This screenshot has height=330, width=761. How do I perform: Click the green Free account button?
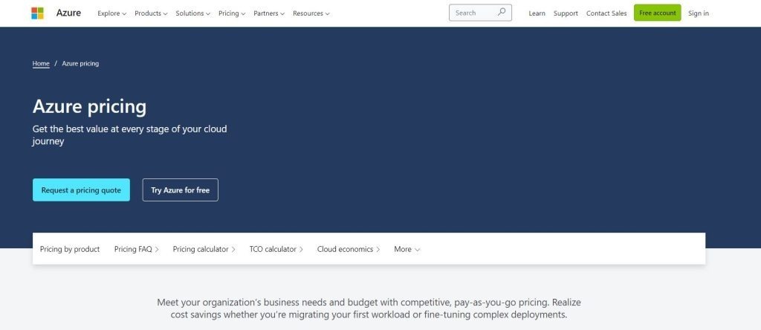pyautogui.click(x=657, y=13)
